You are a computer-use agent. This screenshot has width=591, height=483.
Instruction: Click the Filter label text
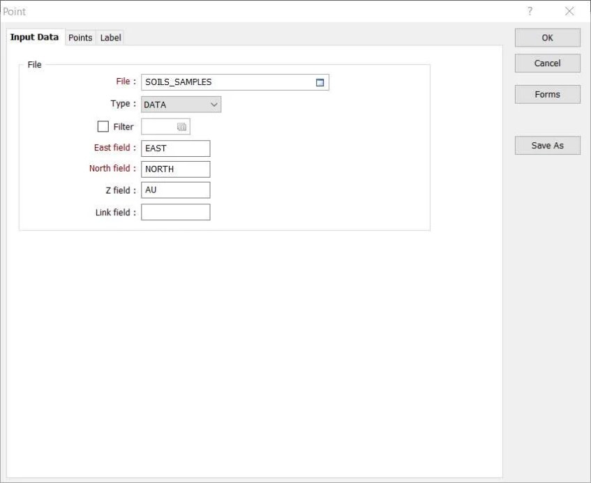pos(124,127)
